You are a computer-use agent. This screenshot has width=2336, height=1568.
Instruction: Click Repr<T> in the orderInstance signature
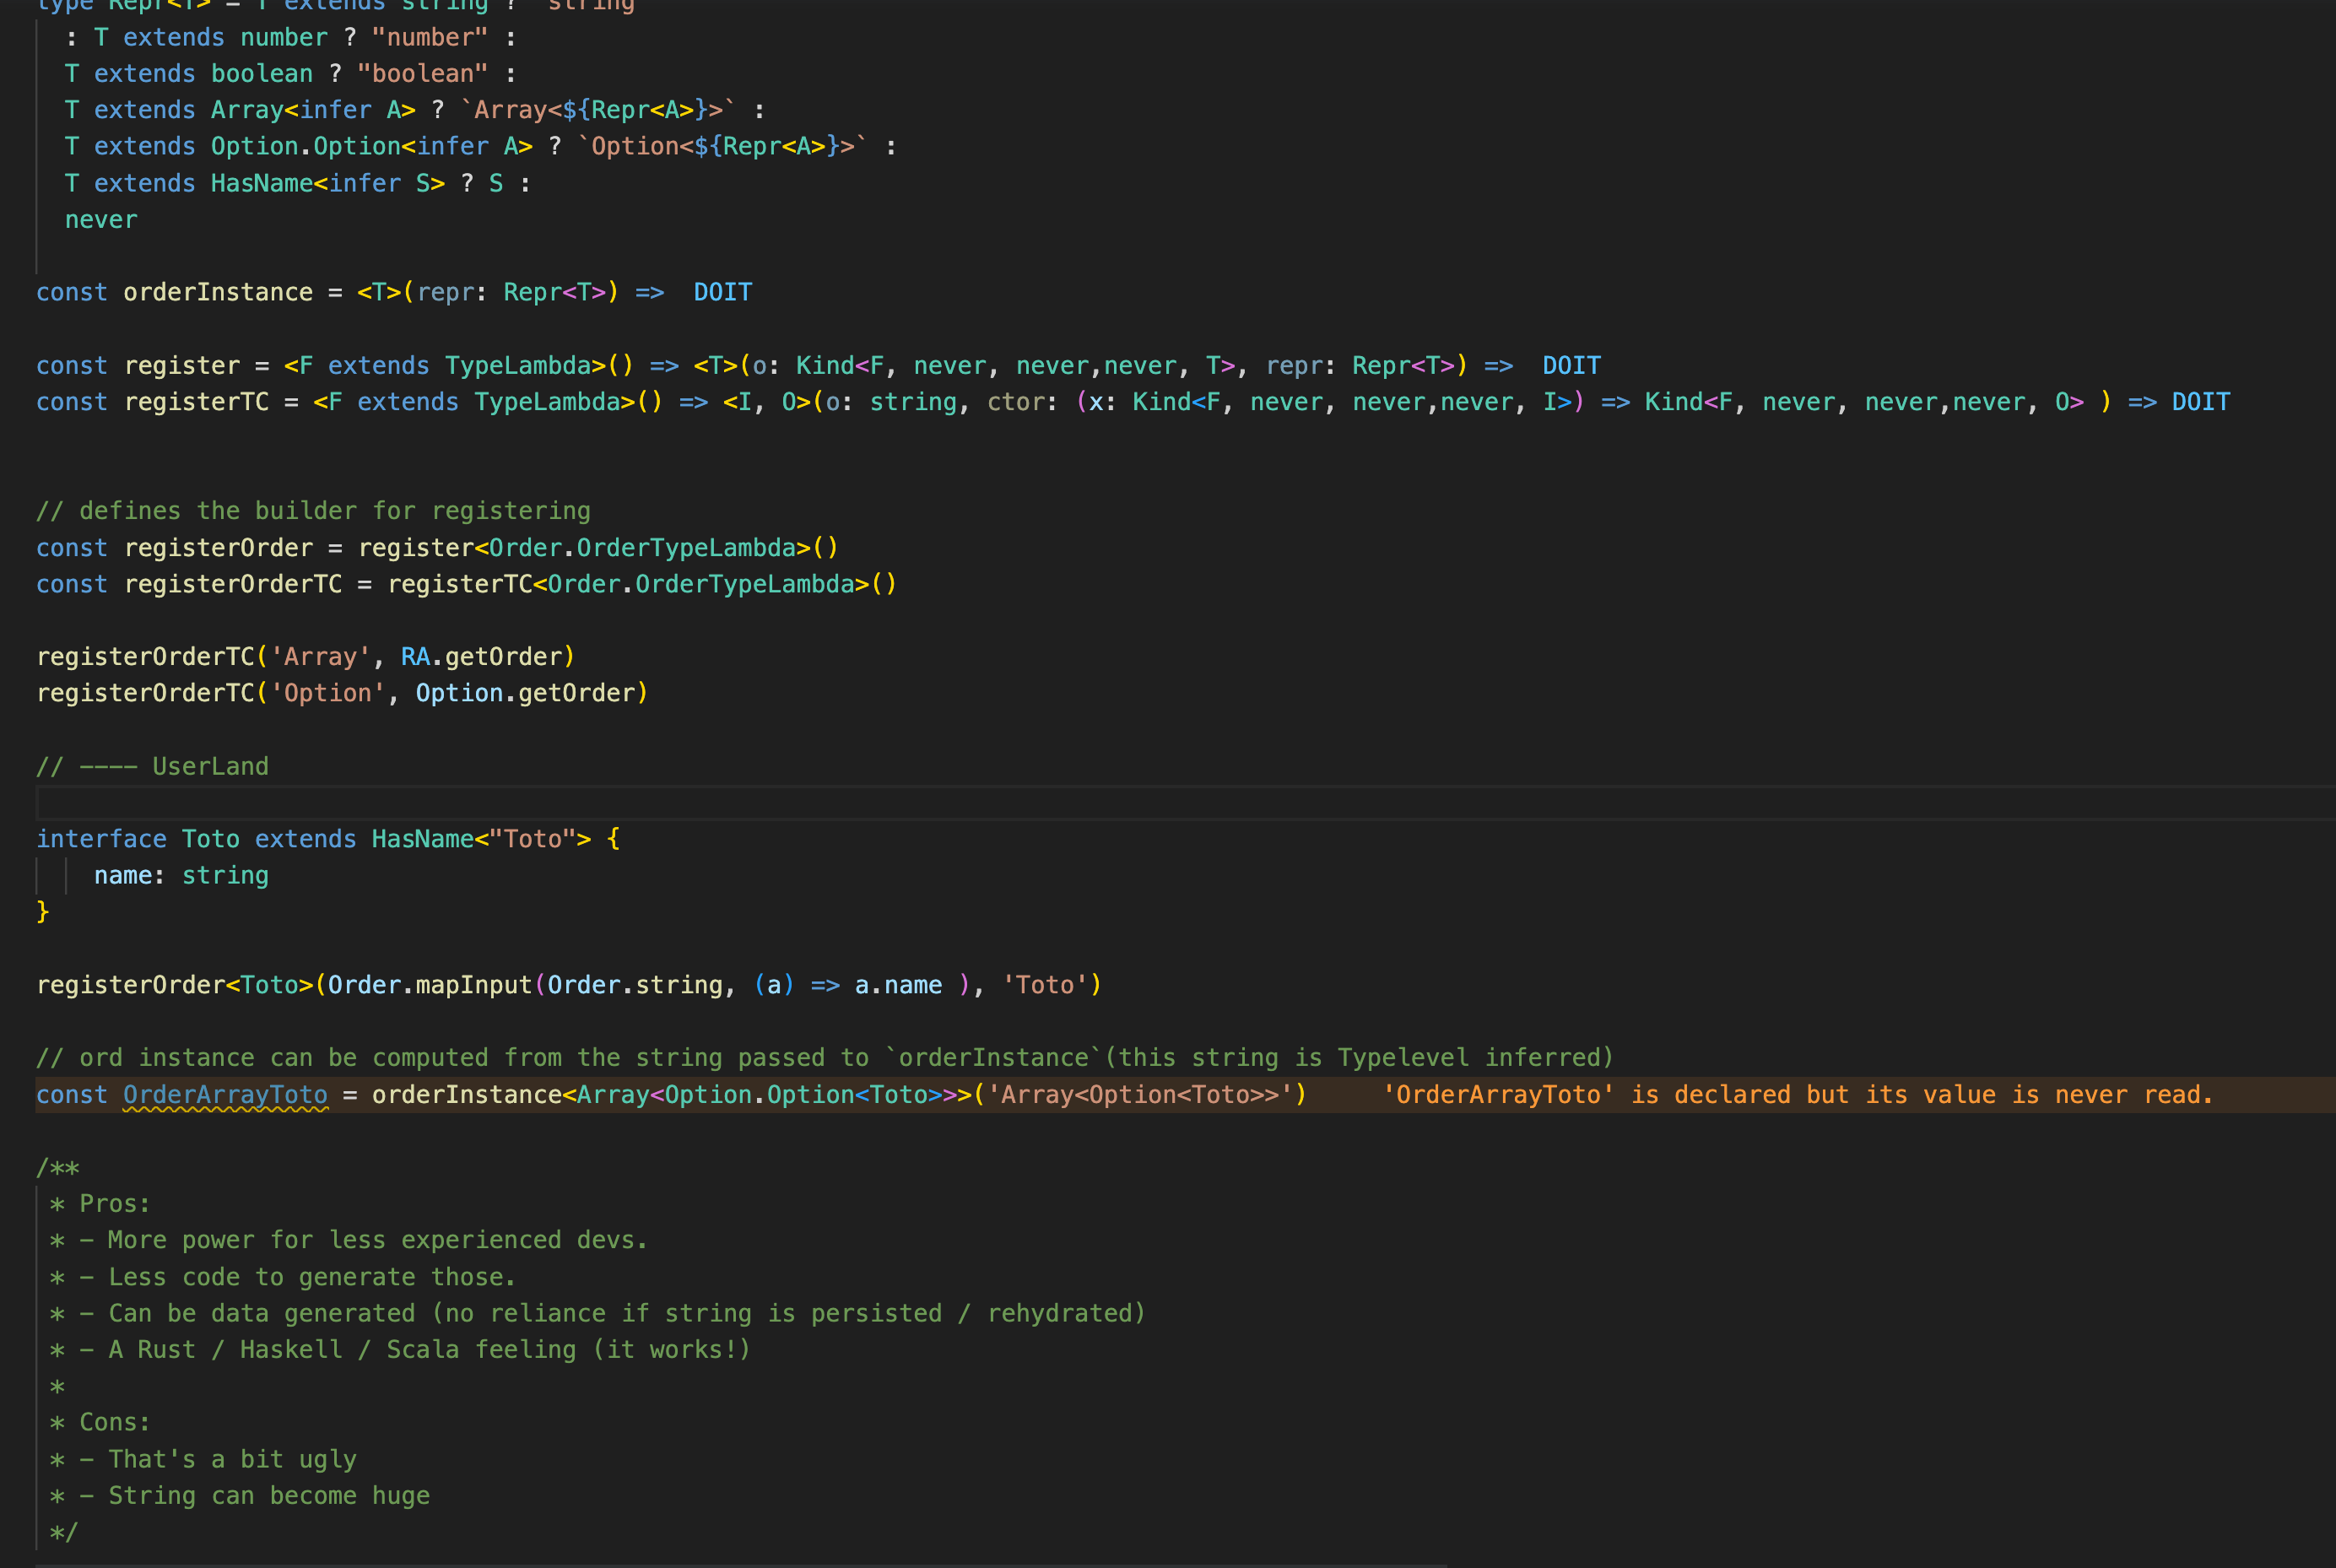[554, 291]
